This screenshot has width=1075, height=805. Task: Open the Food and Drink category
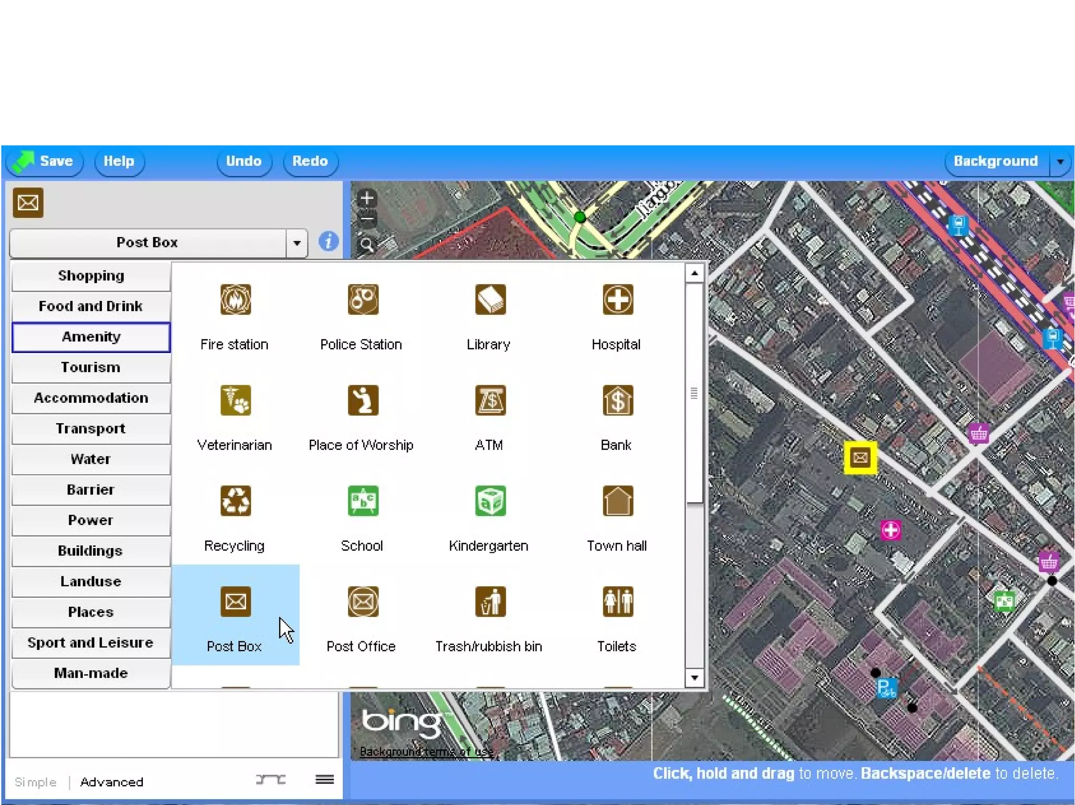(x=91, y=306)
